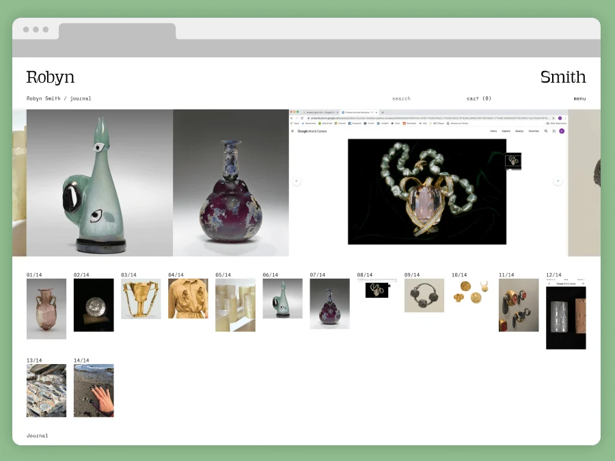Image resolution: width=615 pixels, height=461 pixels.
Task: Open the pearl necklace screenshot slide
Action: tap(428, 182)
